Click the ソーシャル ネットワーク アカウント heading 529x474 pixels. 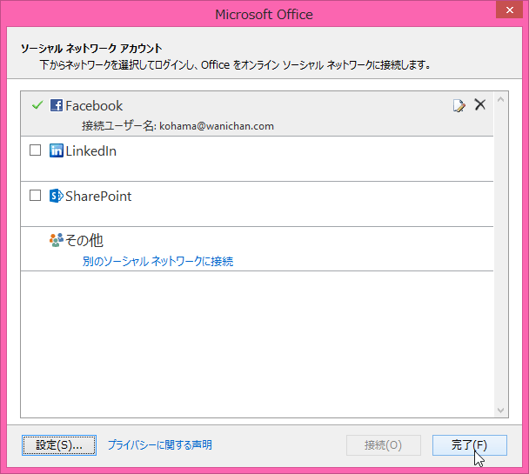91,49
